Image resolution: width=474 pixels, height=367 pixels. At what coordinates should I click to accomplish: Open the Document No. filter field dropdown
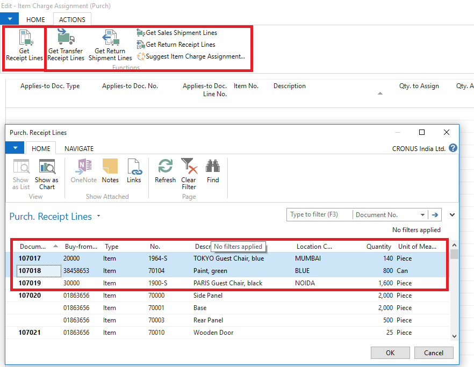(422, 215)
